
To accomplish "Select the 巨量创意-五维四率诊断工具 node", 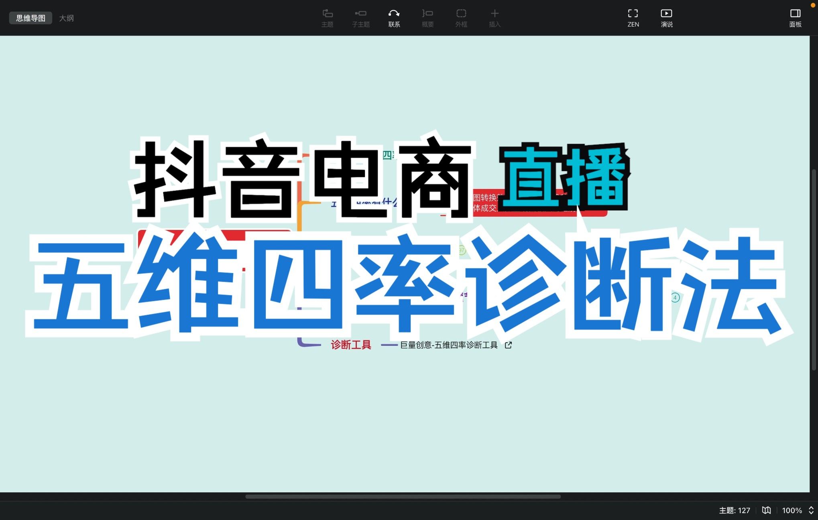I will coord(449,345).
